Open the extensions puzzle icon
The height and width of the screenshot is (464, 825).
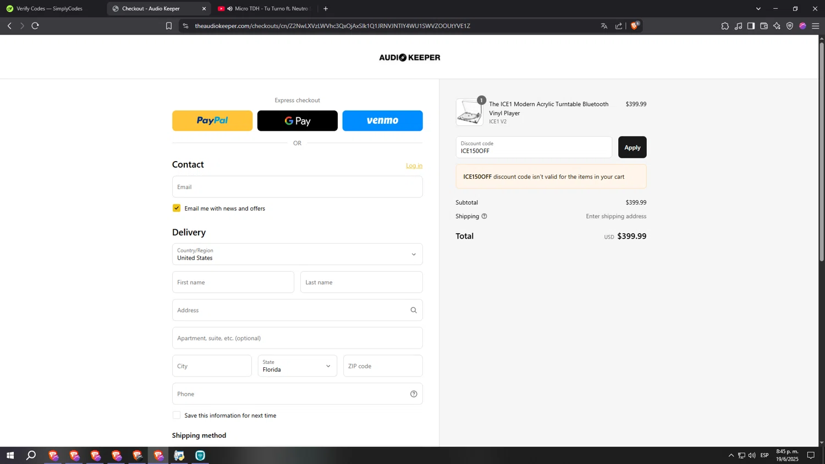(725, 26)
